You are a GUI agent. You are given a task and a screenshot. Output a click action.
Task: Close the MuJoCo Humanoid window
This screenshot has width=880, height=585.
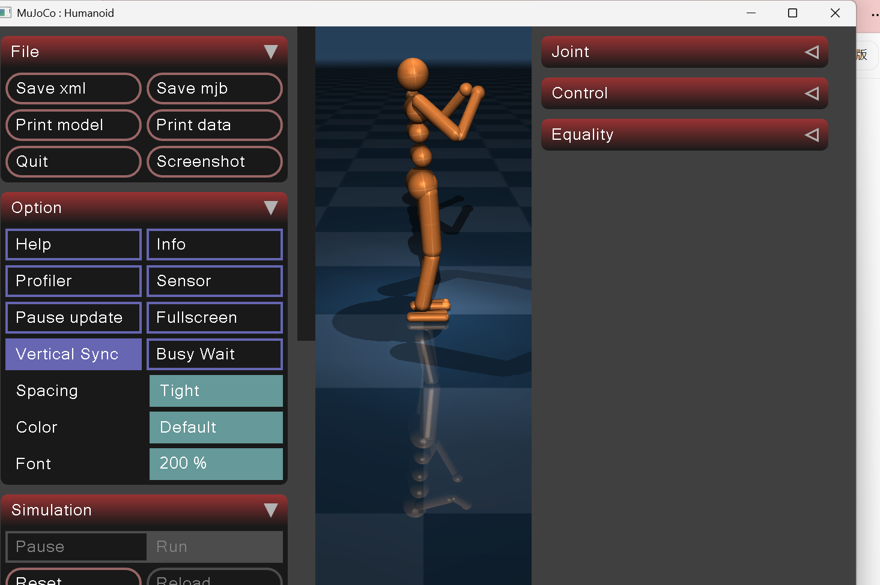tap(835, 13)
